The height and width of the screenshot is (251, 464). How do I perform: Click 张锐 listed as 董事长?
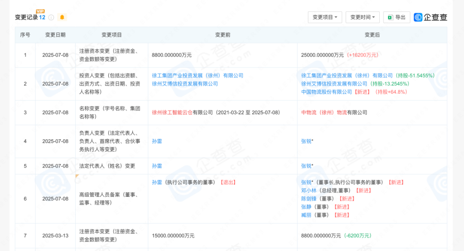click(x=306, y=182)
